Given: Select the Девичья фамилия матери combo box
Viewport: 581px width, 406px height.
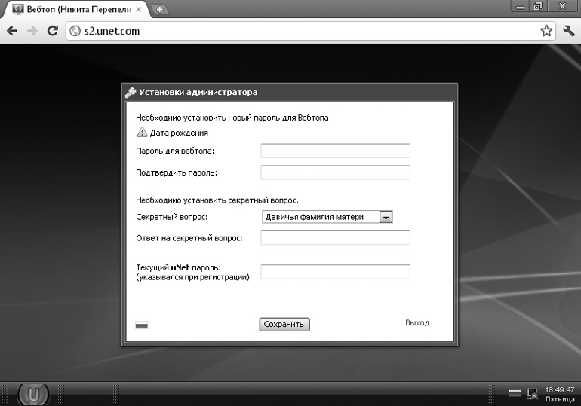Looking at the screenshot, I should pos(327,217).
